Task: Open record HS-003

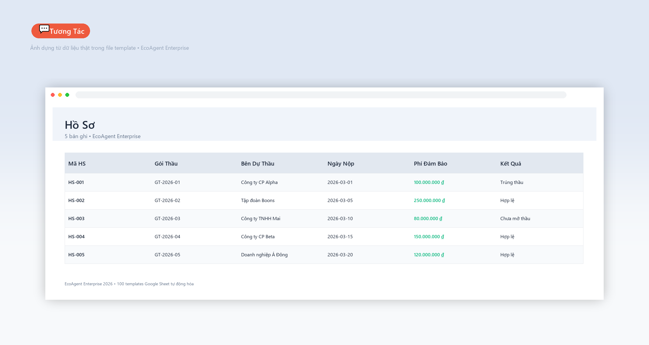Action: (x=76, y=218)
